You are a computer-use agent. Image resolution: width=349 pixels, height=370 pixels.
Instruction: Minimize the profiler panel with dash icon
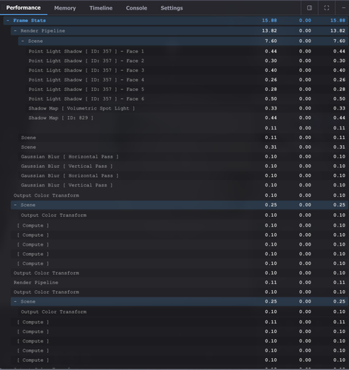click(x=343, y=8)
